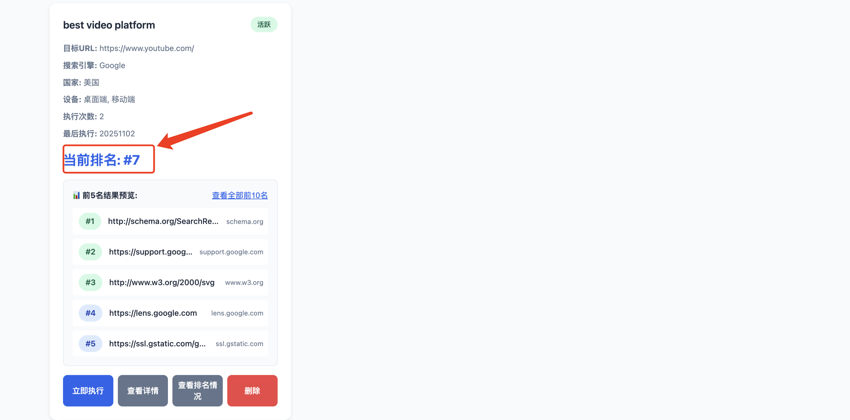Delete the task with 删除 button
This screenshot has width=850, height=420.
pos(252,390)
